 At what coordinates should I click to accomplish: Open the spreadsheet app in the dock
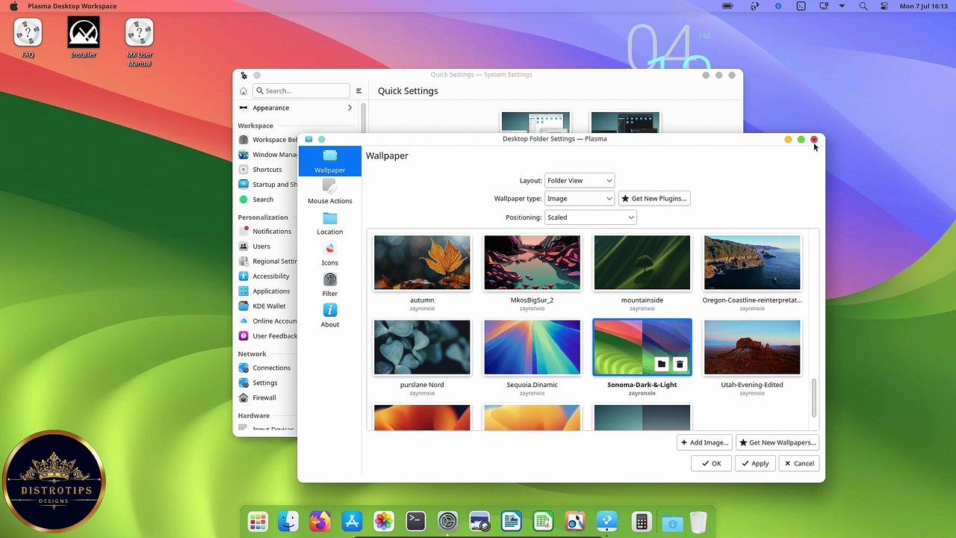click(543, 522)
